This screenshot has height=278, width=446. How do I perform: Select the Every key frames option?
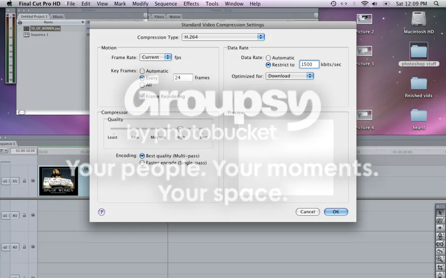click(142, 78)
